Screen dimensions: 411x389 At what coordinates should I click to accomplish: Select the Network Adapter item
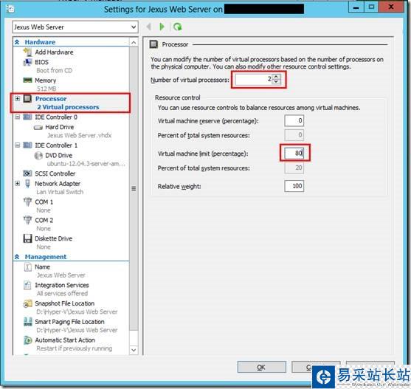point(58,184)
